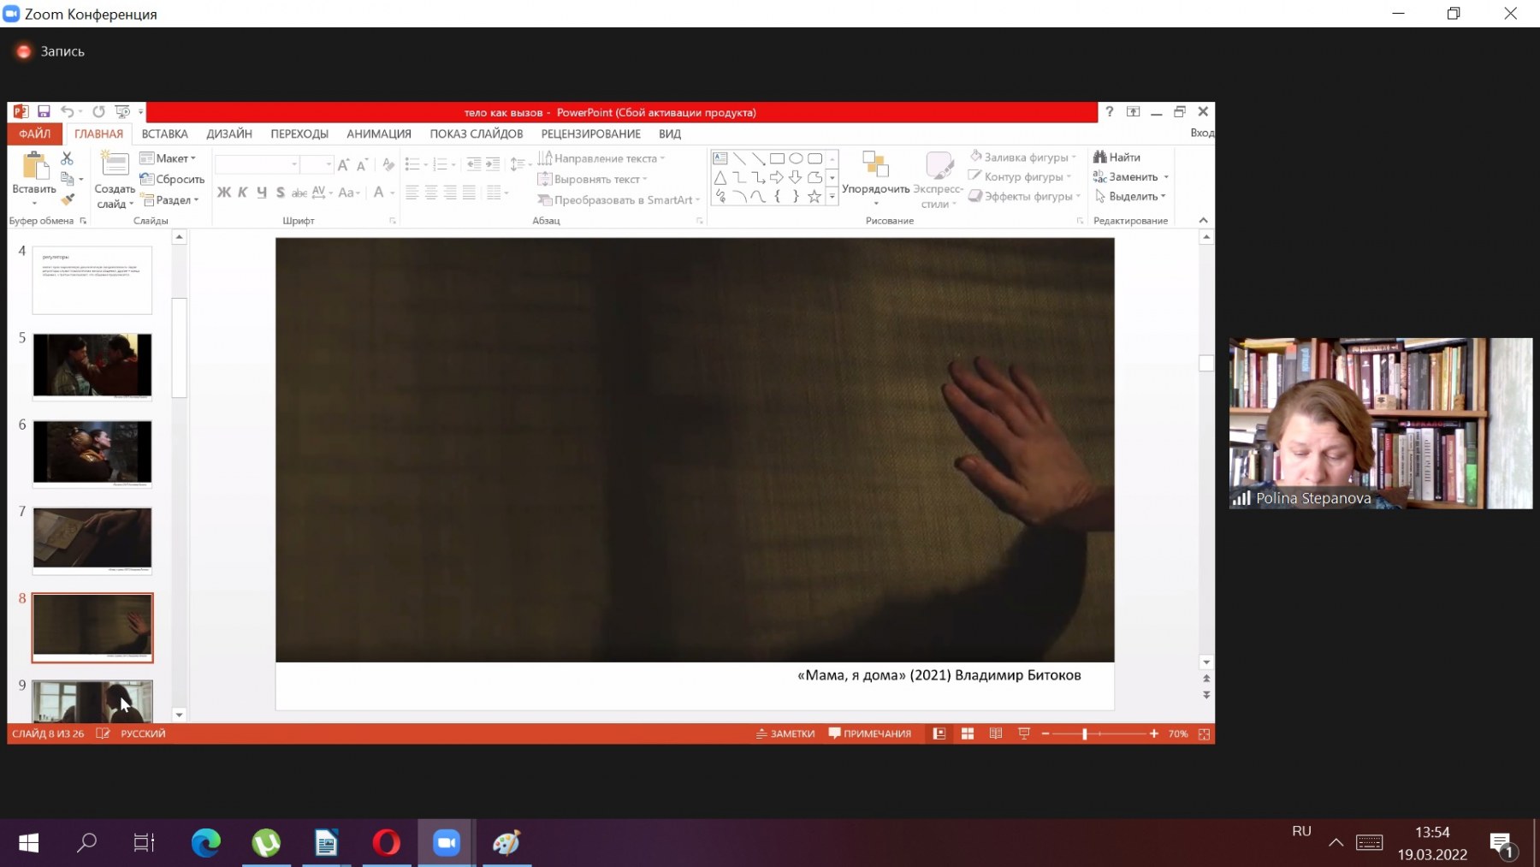The height and width of the screenshot is (867, 1540).
Task: Click ПРИМЕЧАНИЯ in status bar
Action: (x=870, y=733)
